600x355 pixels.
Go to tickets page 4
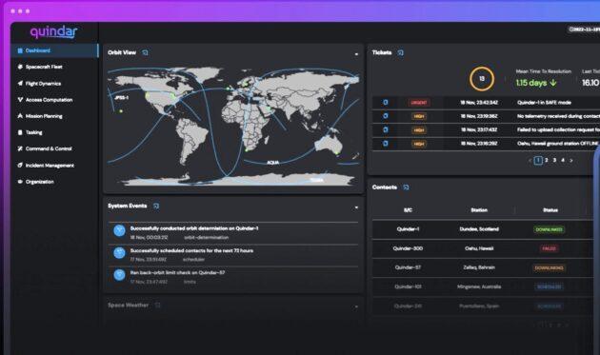pos(563,160)
